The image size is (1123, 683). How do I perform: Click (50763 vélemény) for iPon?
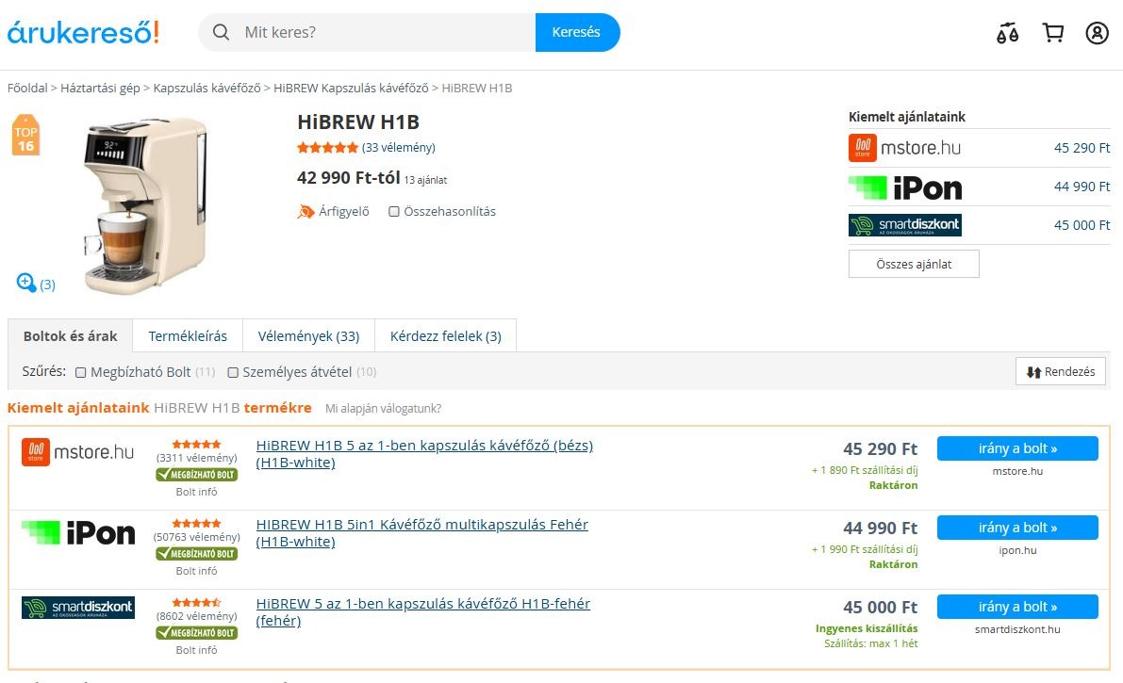(197, 537)
